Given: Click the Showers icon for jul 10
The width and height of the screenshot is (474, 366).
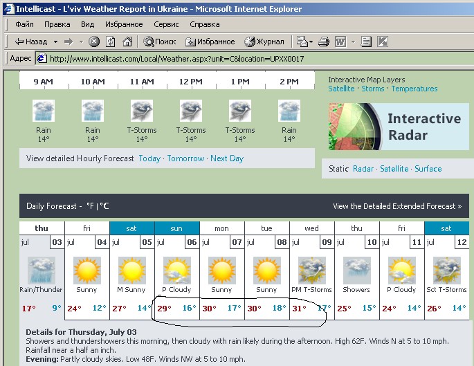Looking at the screenshot, I should click(357, 271).
